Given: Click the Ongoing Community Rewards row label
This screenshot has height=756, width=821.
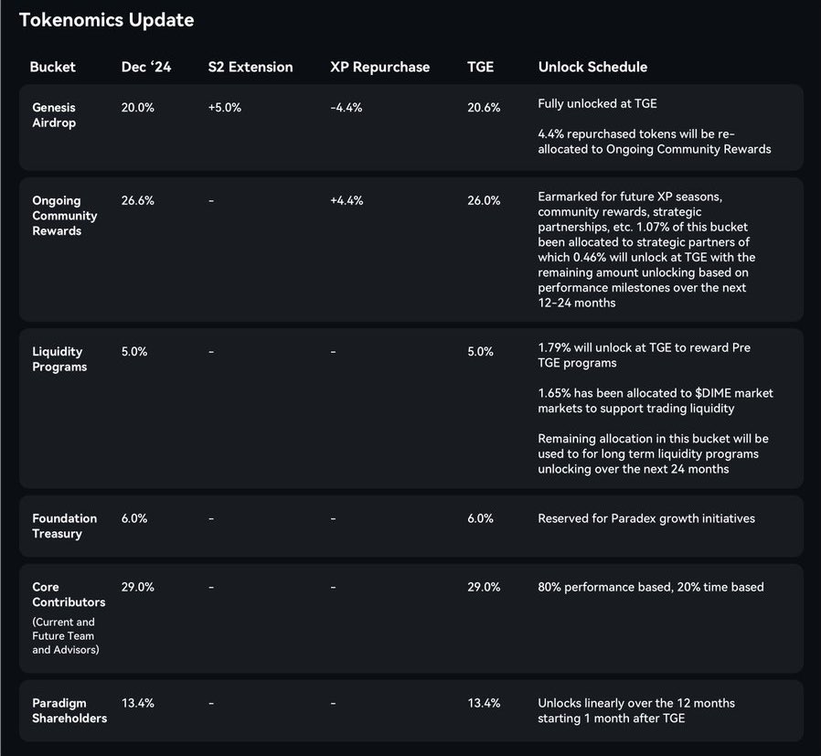Looking at the screenshot, I should click(64, 216).
